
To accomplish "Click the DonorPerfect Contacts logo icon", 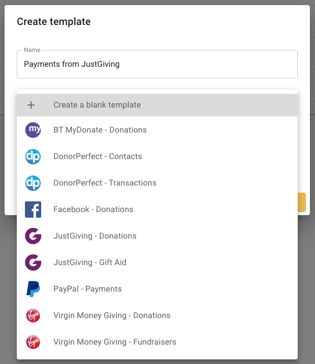I will coord(33,157).
